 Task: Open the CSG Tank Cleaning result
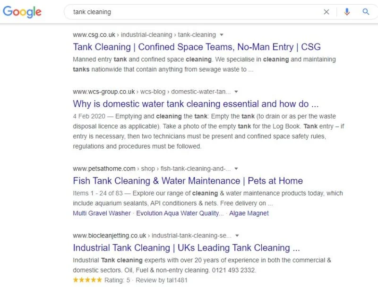click(197, 47)
